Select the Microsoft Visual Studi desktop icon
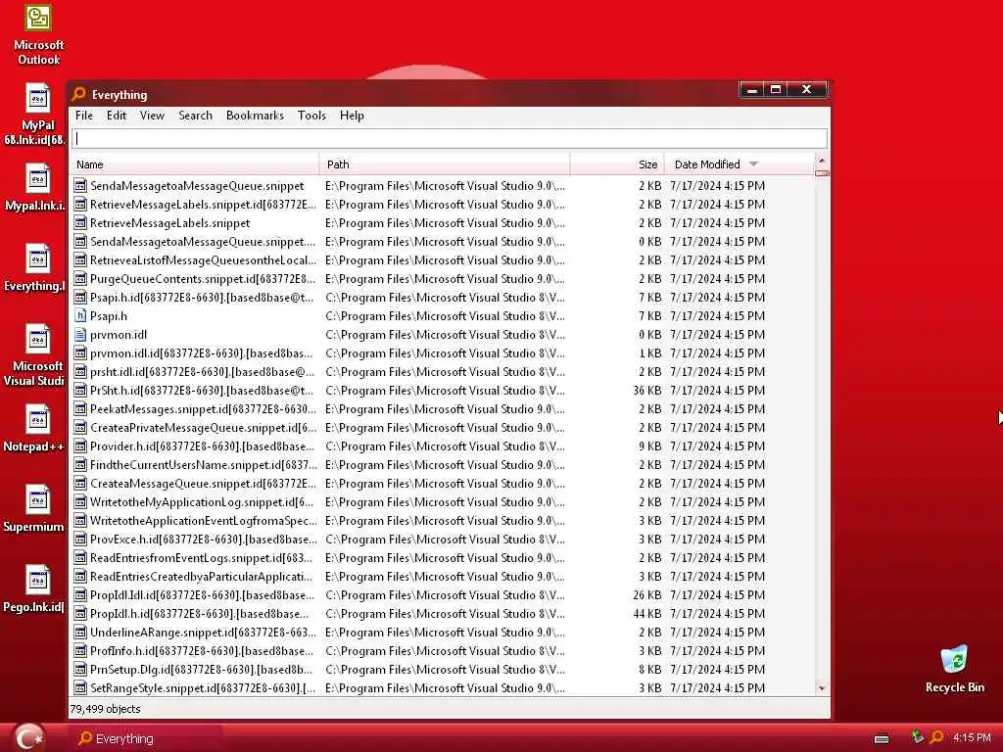 36,355
